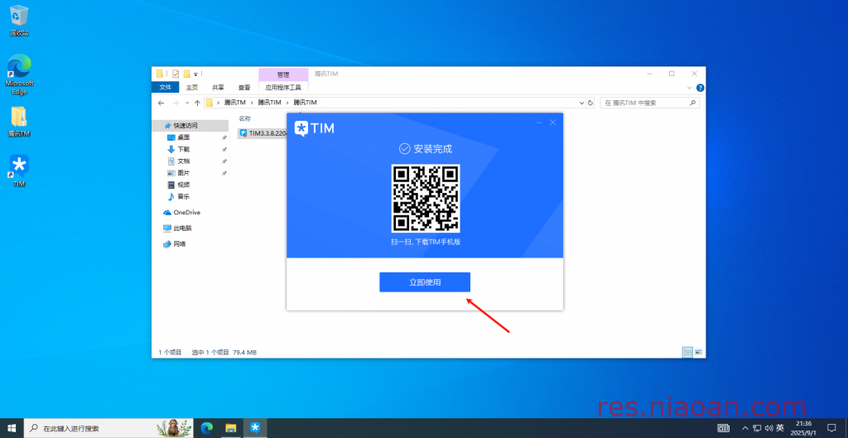Open the Windows Start menu
The height and width of the screenshot is (438, 848).
[12, 428]
